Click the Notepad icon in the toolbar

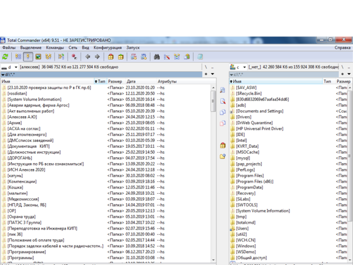click(x=201, y=57)
